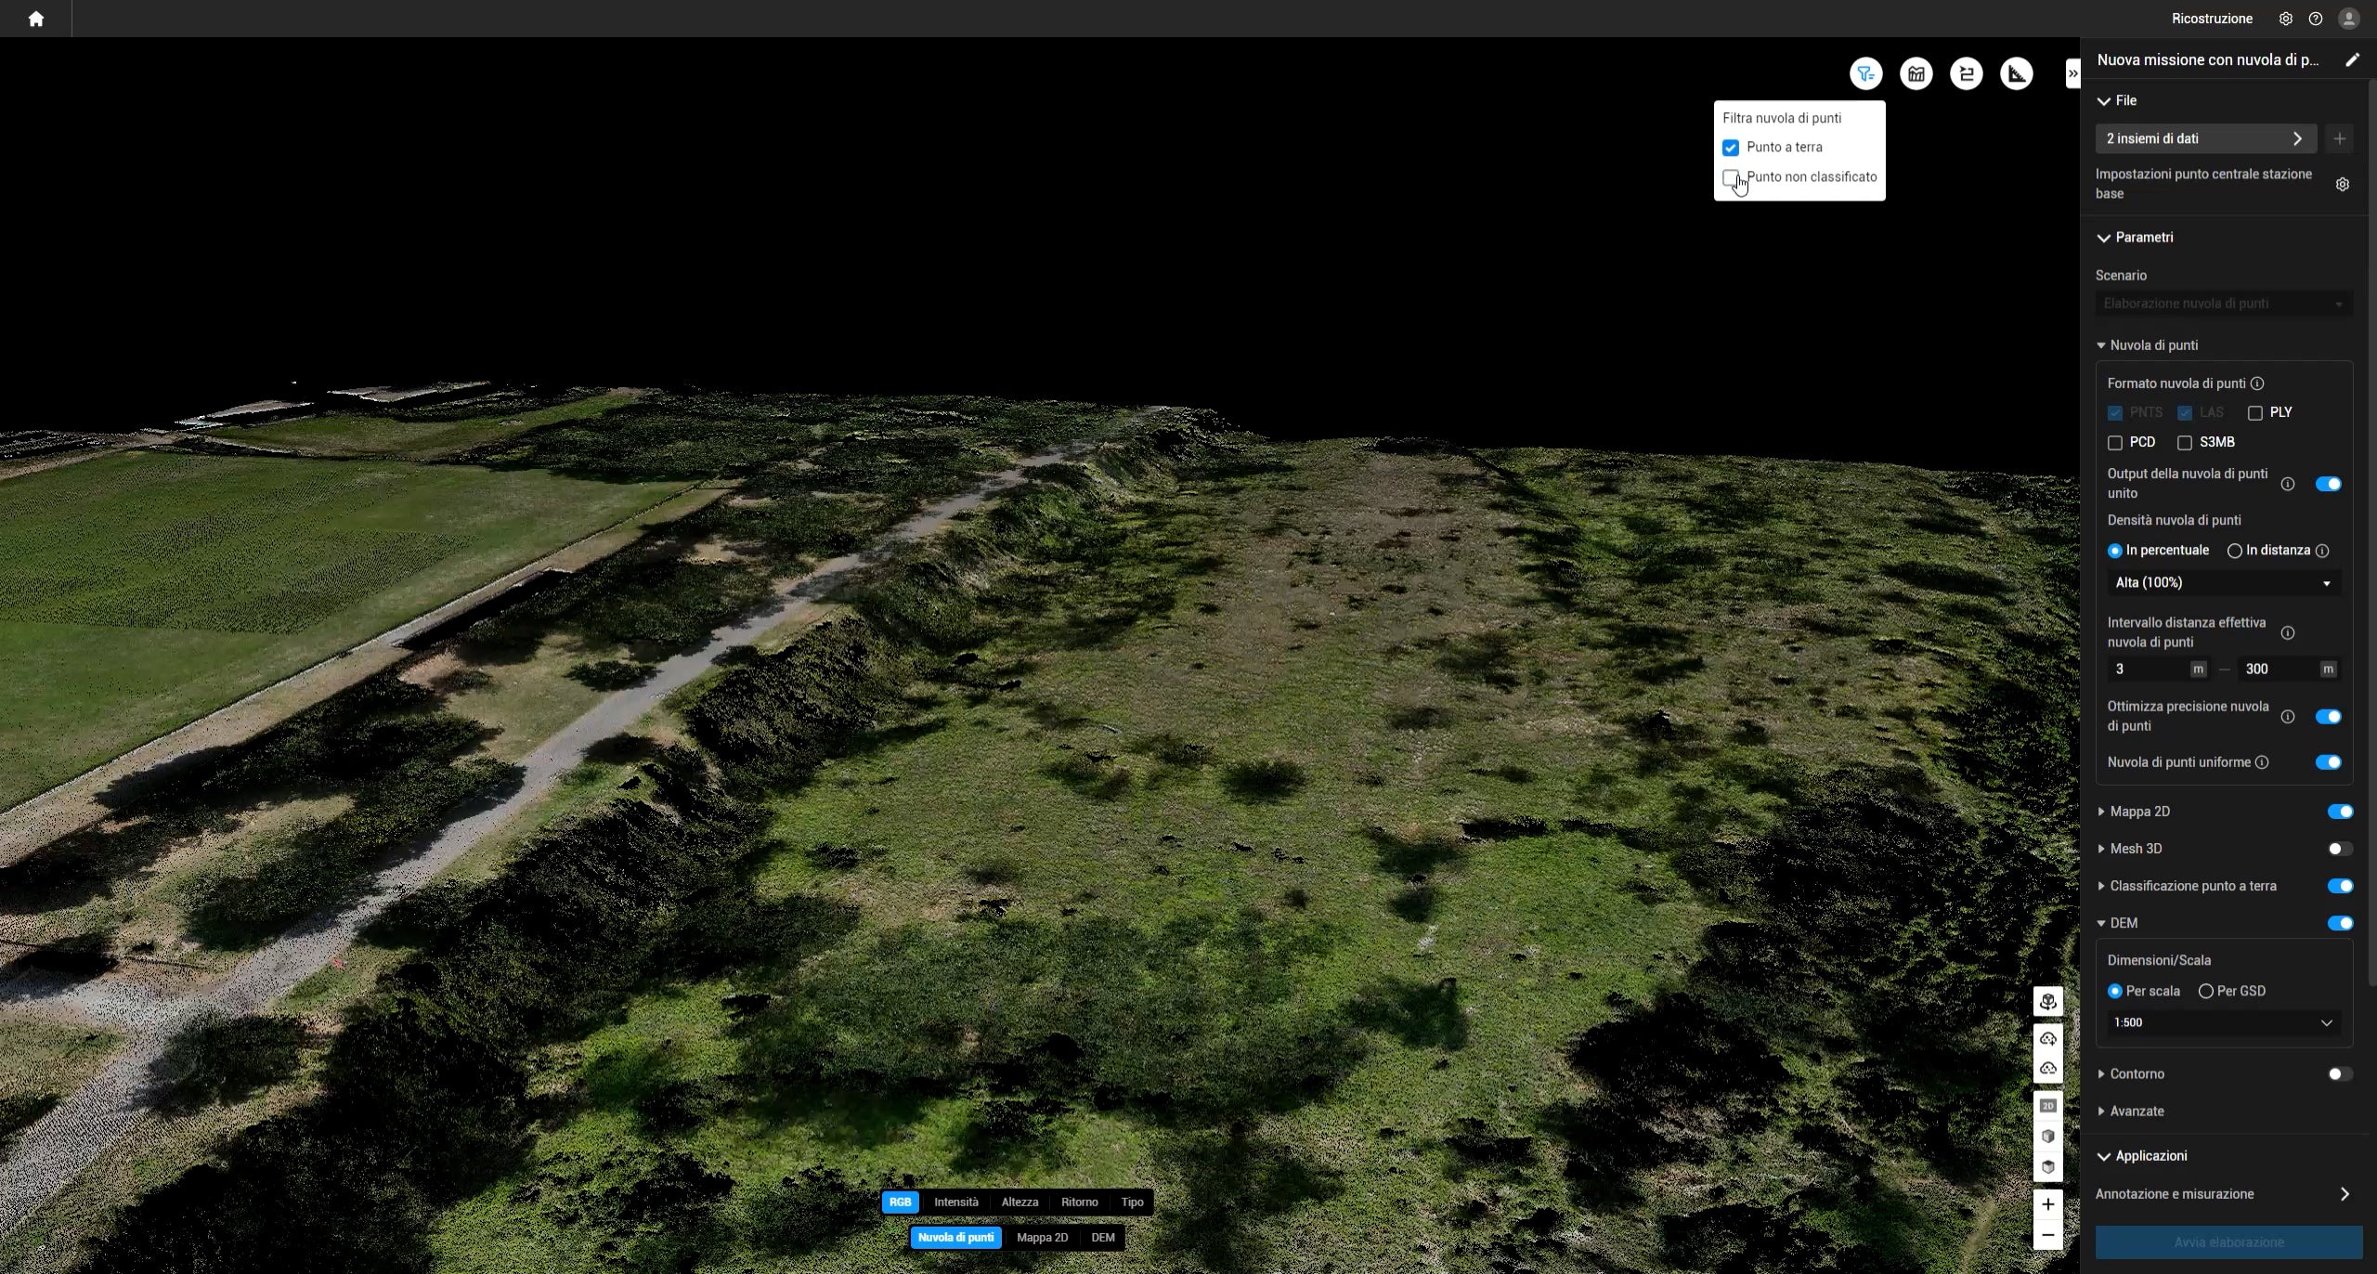Collapse the right panel with double-chevron

(x=2072, y=73)
